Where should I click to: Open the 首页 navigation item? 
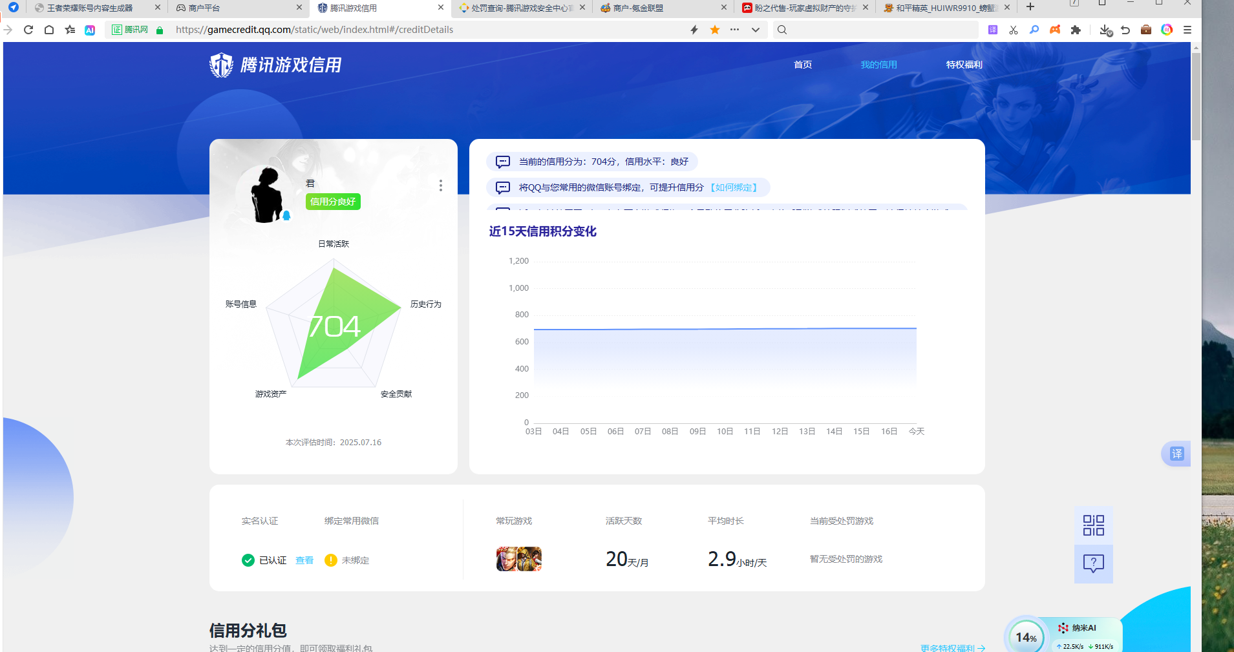tap(803, 65)
